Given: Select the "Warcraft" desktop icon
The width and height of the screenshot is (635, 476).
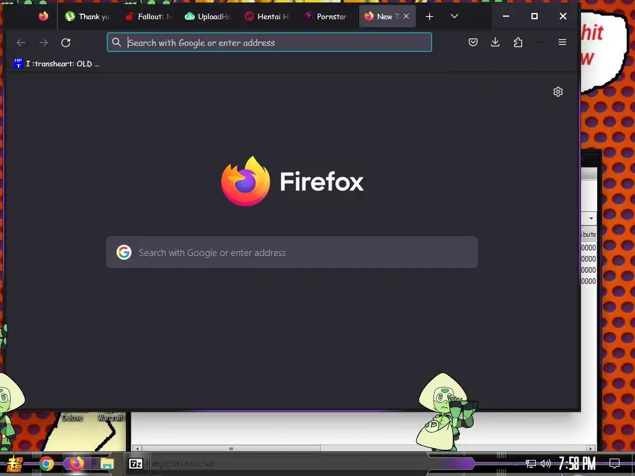Looking at the screenshot, I should coord(112,417).
